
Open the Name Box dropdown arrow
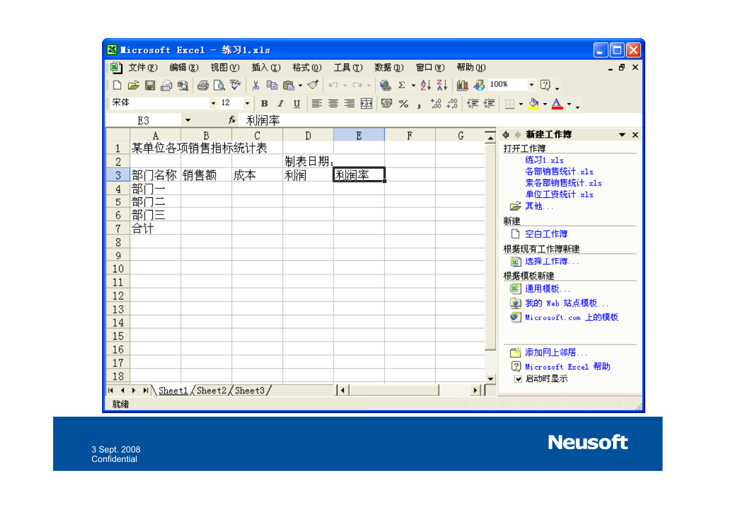187,120
